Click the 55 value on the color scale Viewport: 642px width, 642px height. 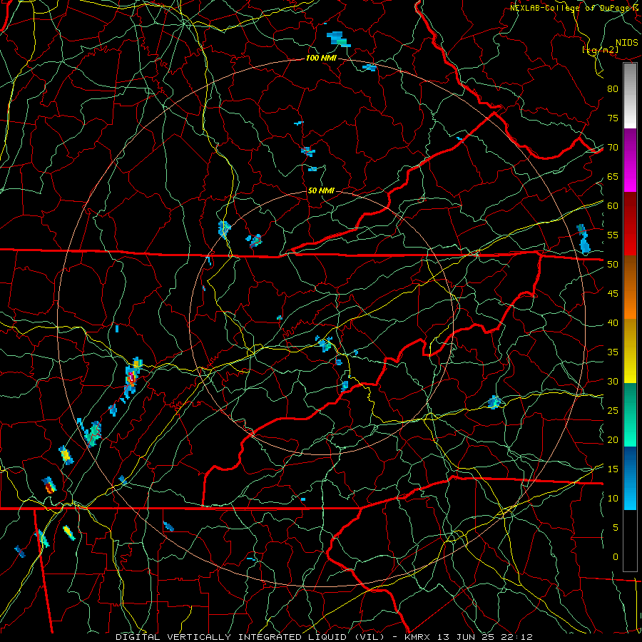pos(613,235)
